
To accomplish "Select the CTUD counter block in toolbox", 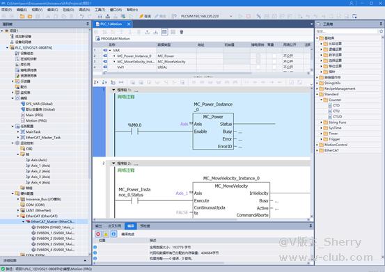I will (338, 117).
